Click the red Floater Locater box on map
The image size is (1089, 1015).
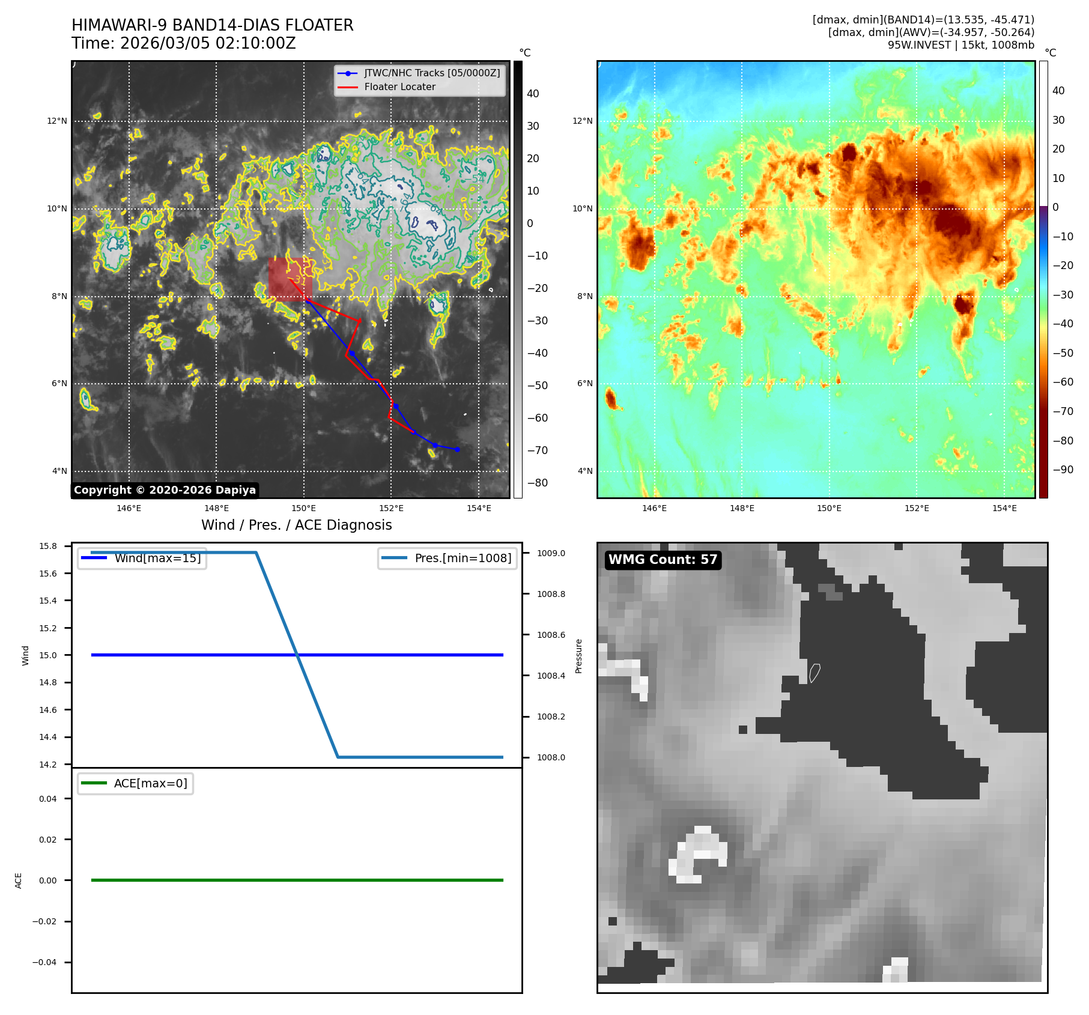click(290, 279)
